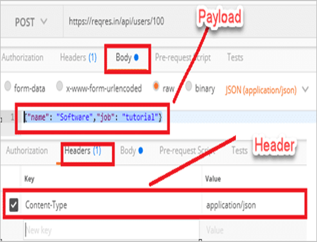Open the POST method dropdown
This screenshot has height=242, width=317.
point(31,22)
